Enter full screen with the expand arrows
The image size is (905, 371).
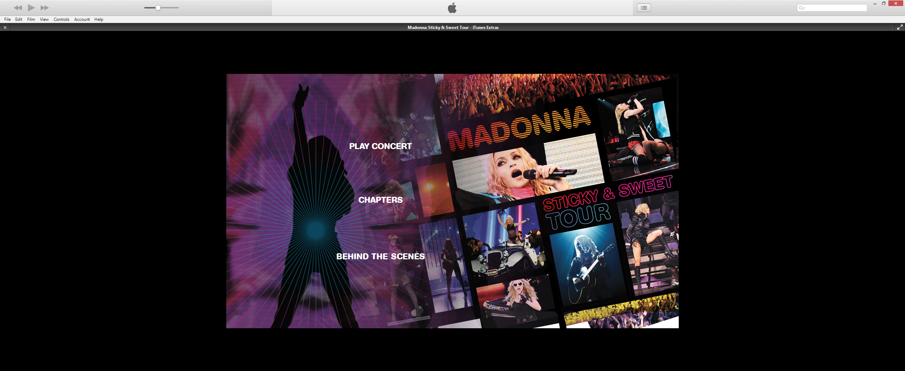click(900, 27)
